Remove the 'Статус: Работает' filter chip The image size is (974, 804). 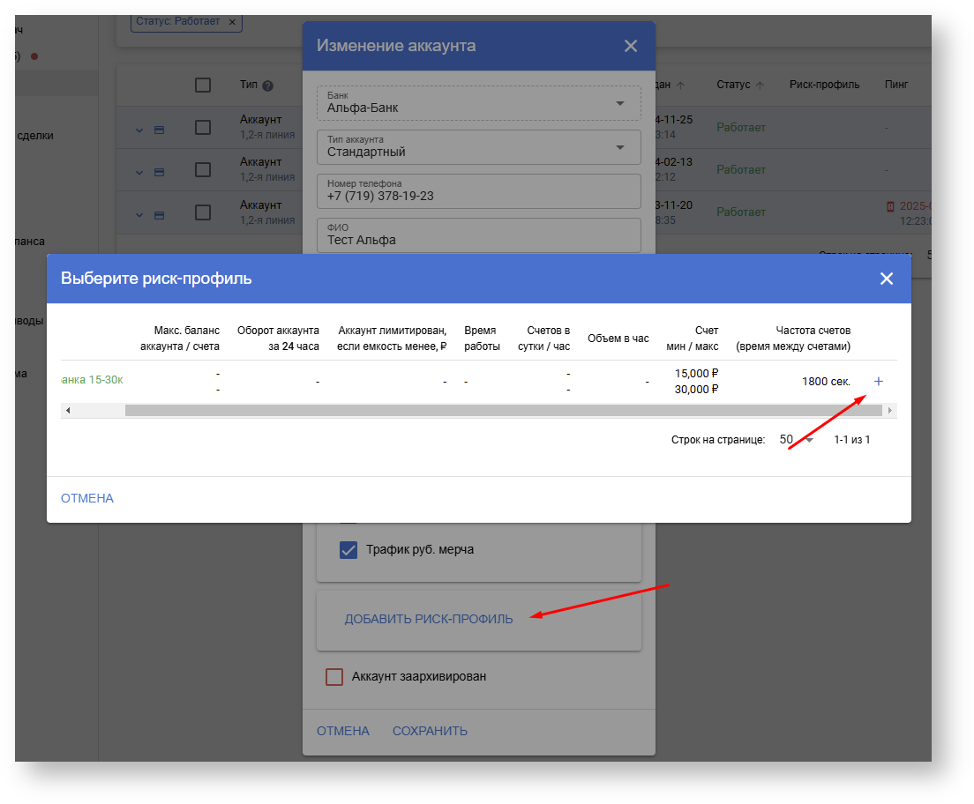pos(232,22)
